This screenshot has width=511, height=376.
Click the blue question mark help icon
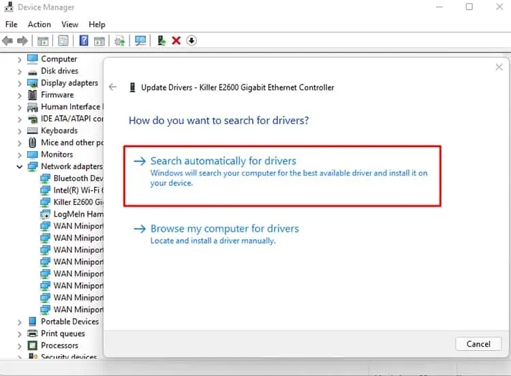(x=84, y=41)
